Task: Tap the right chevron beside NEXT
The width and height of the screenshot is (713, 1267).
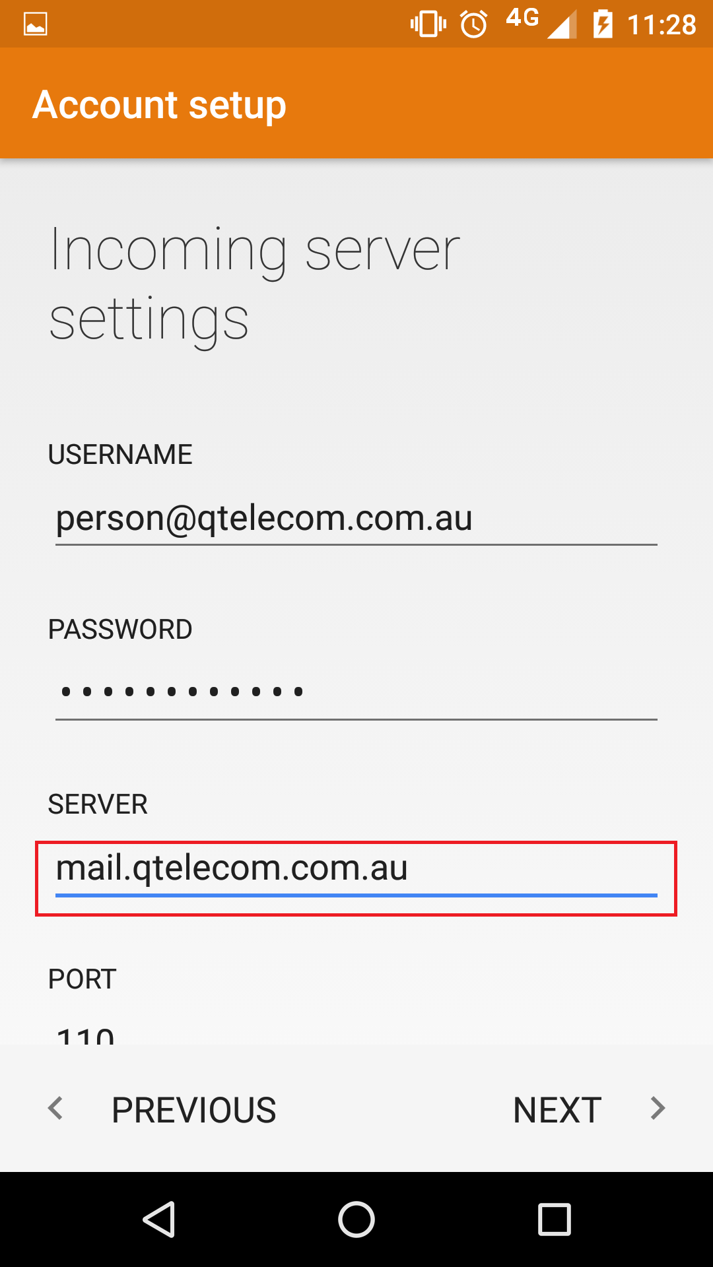Action: (x=658, y=1108)
